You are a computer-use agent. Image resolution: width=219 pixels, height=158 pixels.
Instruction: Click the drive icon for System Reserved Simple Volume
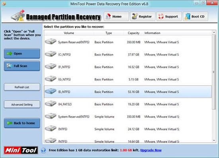[51, 116]
